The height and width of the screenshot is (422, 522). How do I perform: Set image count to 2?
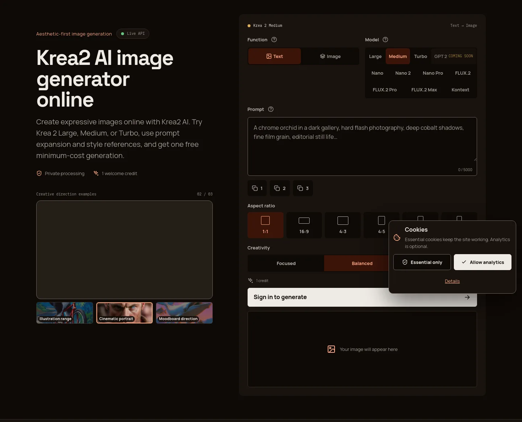279,188
